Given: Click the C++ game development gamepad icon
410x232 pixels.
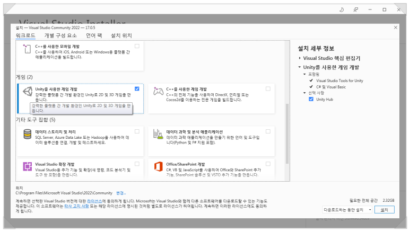Looking at the screenshot, I should pyautogui.click(x=158, y=92).
